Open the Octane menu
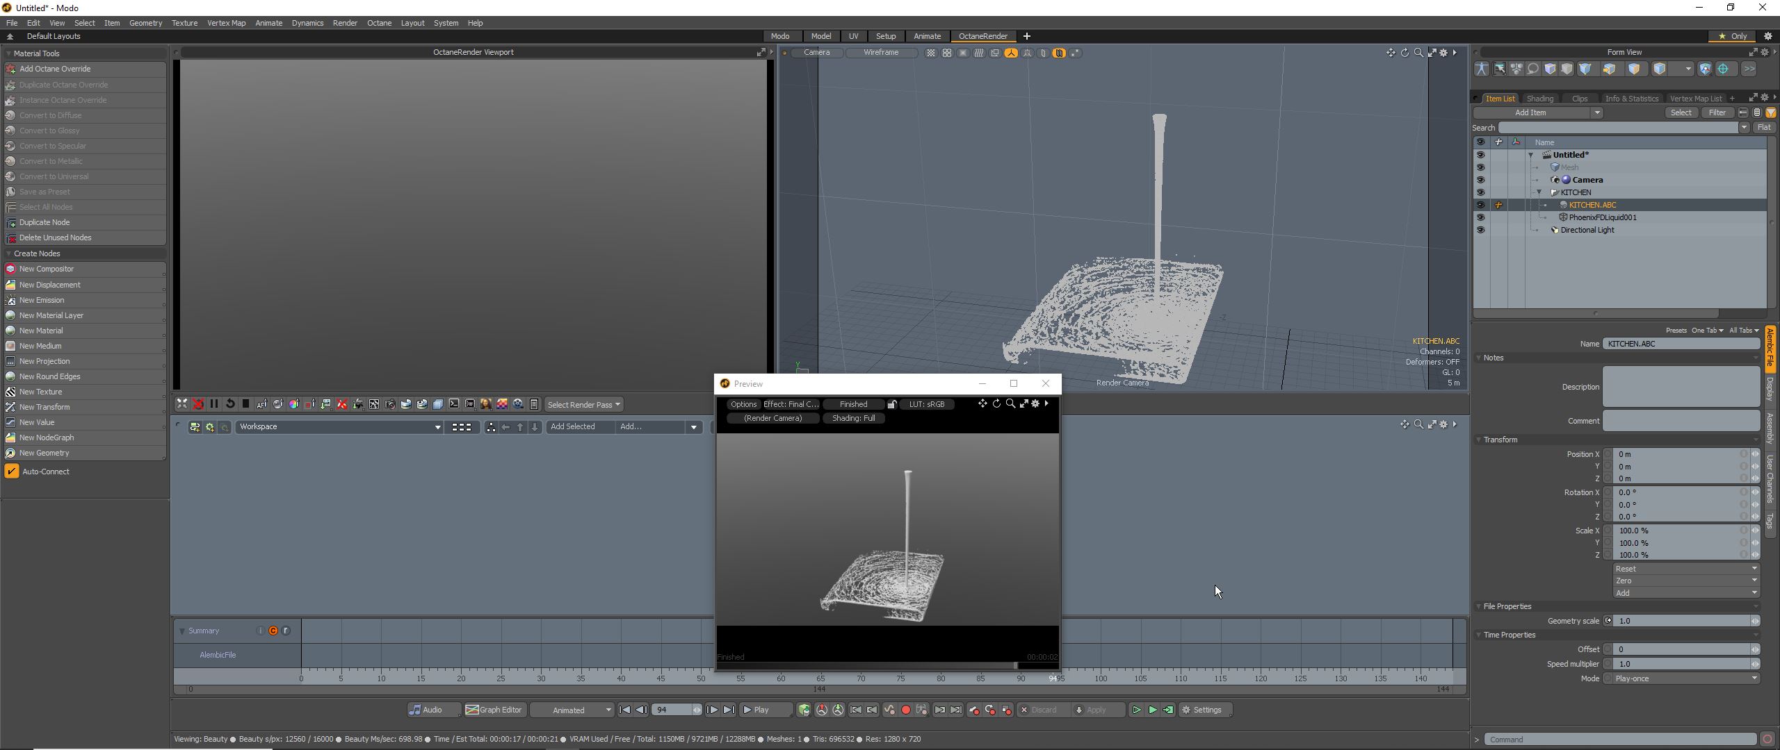1780x750 pixels. [x=379, y=23]
